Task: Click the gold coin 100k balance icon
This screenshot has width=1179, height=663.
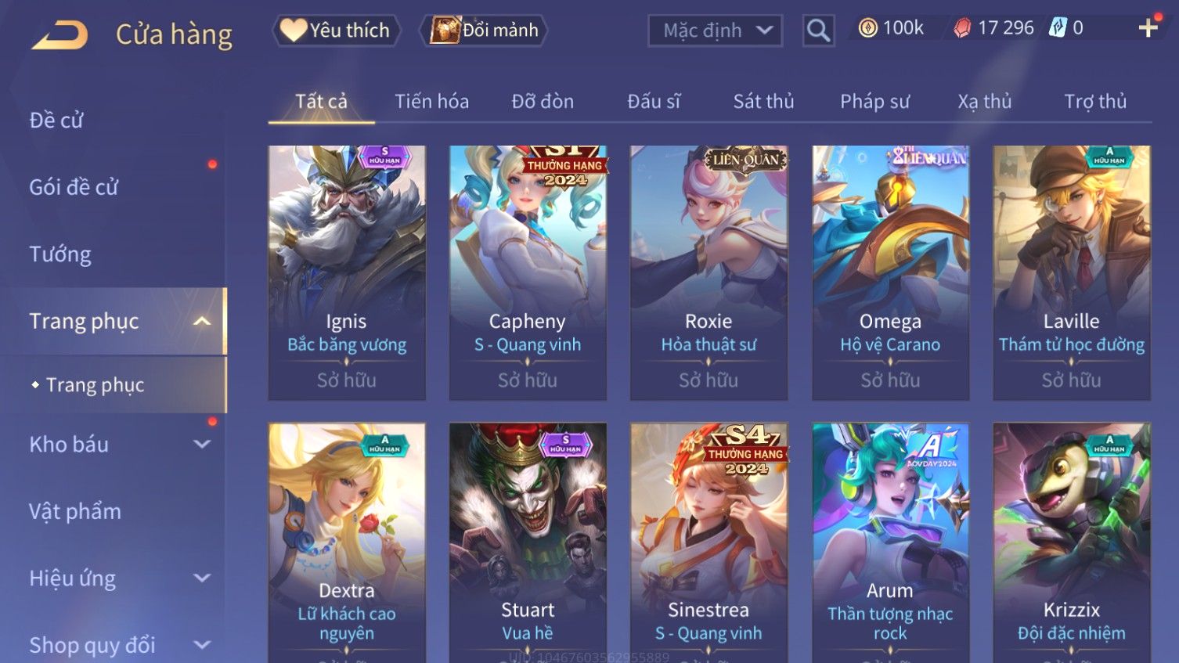Action: [867, 28]
